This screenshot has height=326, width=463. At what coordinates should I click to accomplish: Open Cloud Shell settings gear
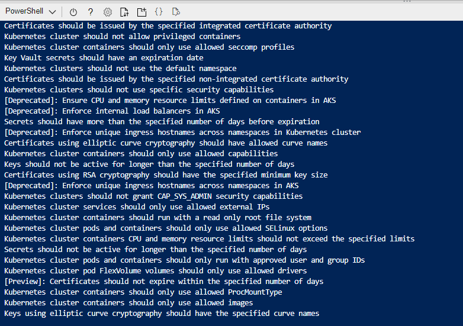pyautogui.click(x=108, y=12)
